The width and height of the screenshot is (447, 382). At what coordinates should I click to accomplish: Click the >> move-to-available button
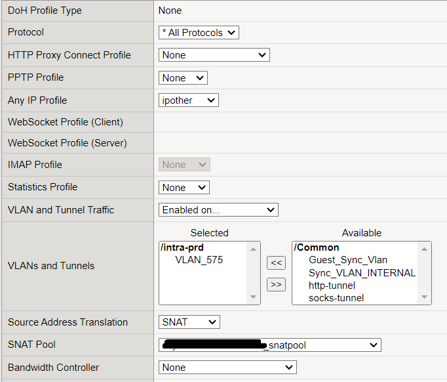[277, 285]
